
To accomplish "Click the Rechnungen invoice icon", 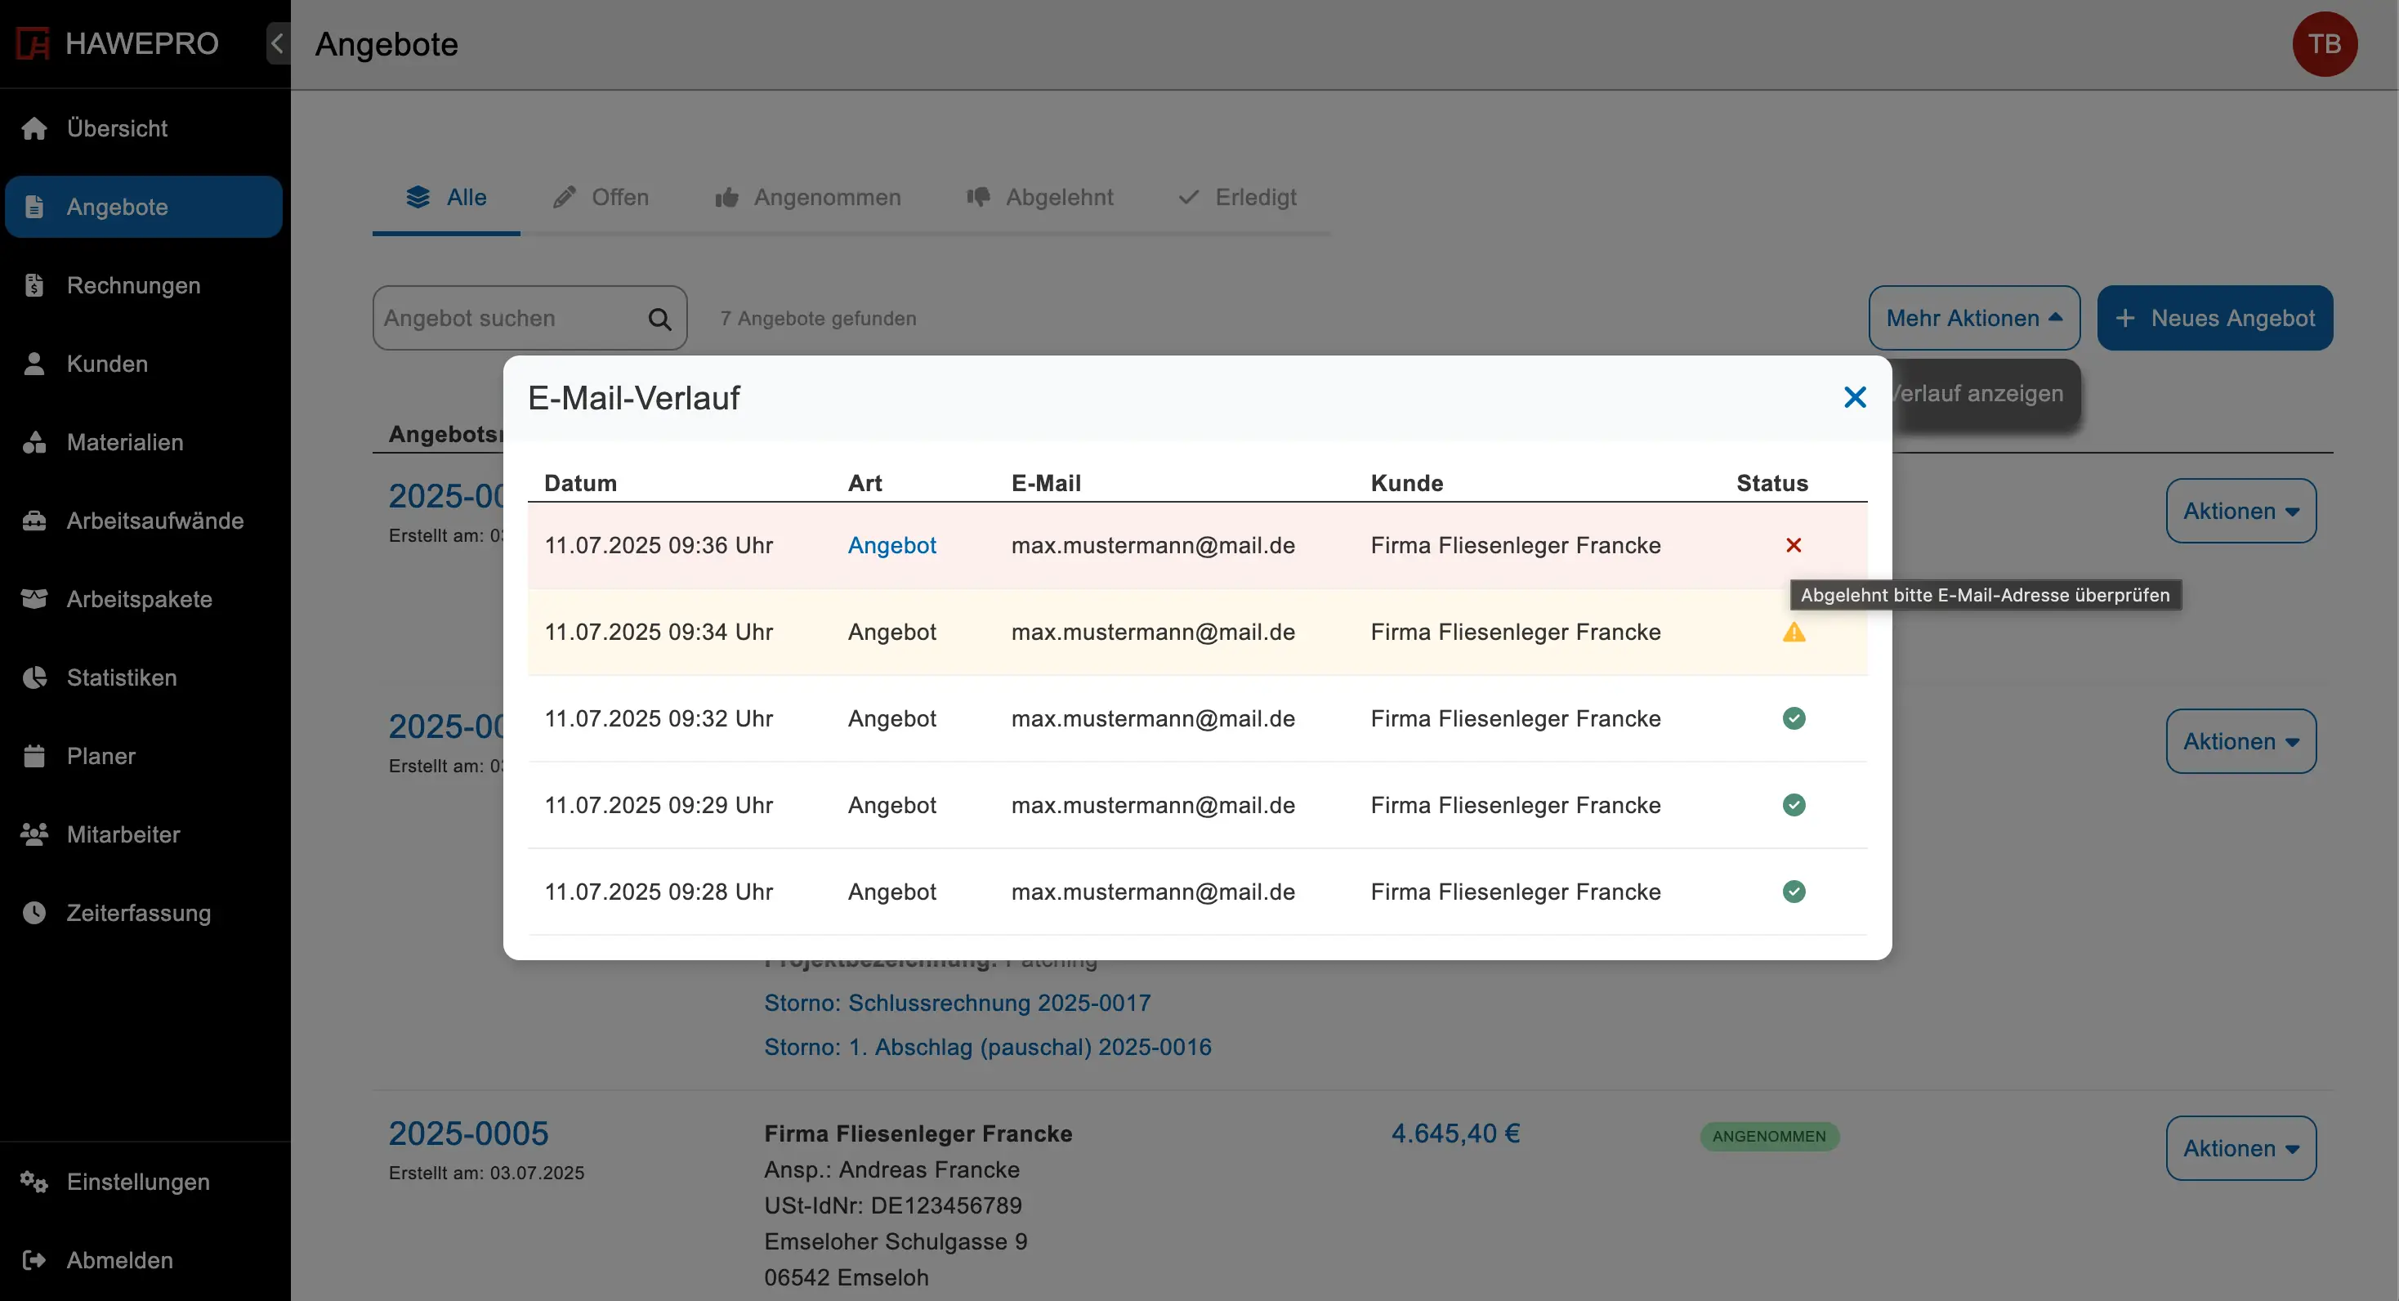I will pyautogui.click(x=34, y=285).
